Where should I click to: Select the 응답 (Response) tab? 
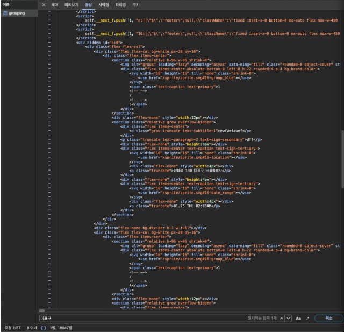[x=88, y=5]
